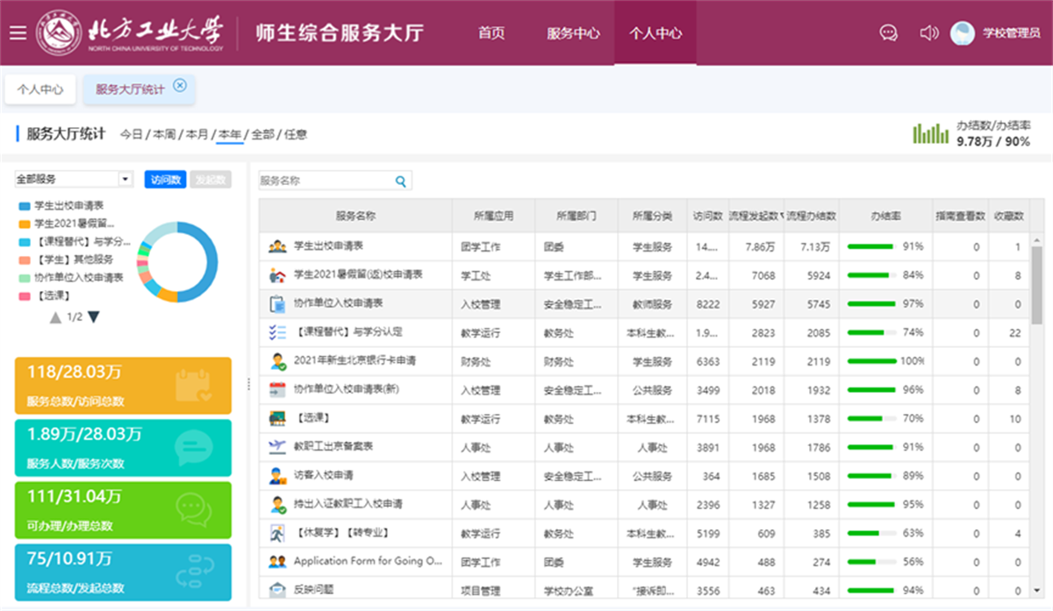Screen dimensions: 1053x611
Task: Expand the 全部服务 dropdown
Action: pos(125,180)
